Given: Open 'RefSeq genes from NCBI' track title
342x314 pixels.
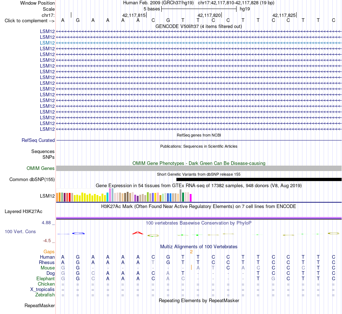Looking at the screenshot, I should 199,135.
